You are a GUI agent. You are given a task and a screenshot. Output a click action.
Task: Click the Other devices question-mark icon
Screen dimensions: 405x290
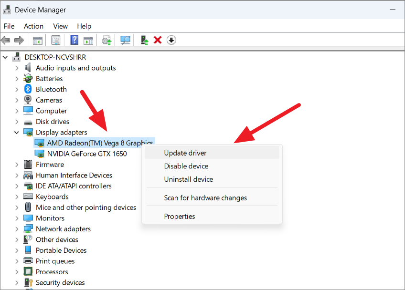[x=28, y=239]
